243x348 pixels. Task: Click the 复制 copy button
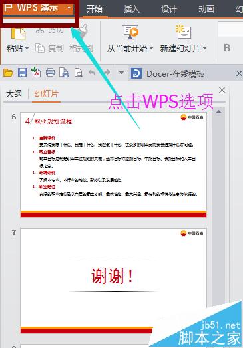click(50, 48)
